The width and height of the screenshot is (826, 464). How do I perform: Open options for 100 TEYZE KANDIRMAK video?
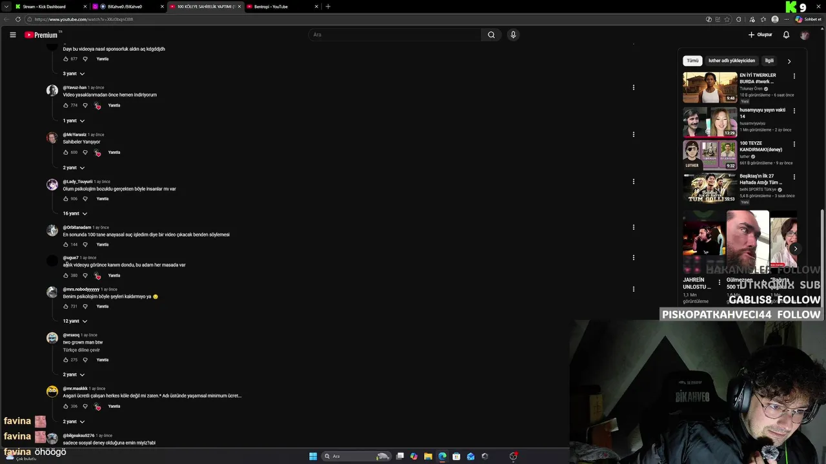[794, 144]
